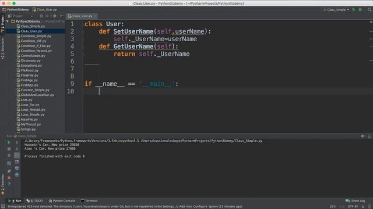Click print icon in Run panel

click(17, 168)
